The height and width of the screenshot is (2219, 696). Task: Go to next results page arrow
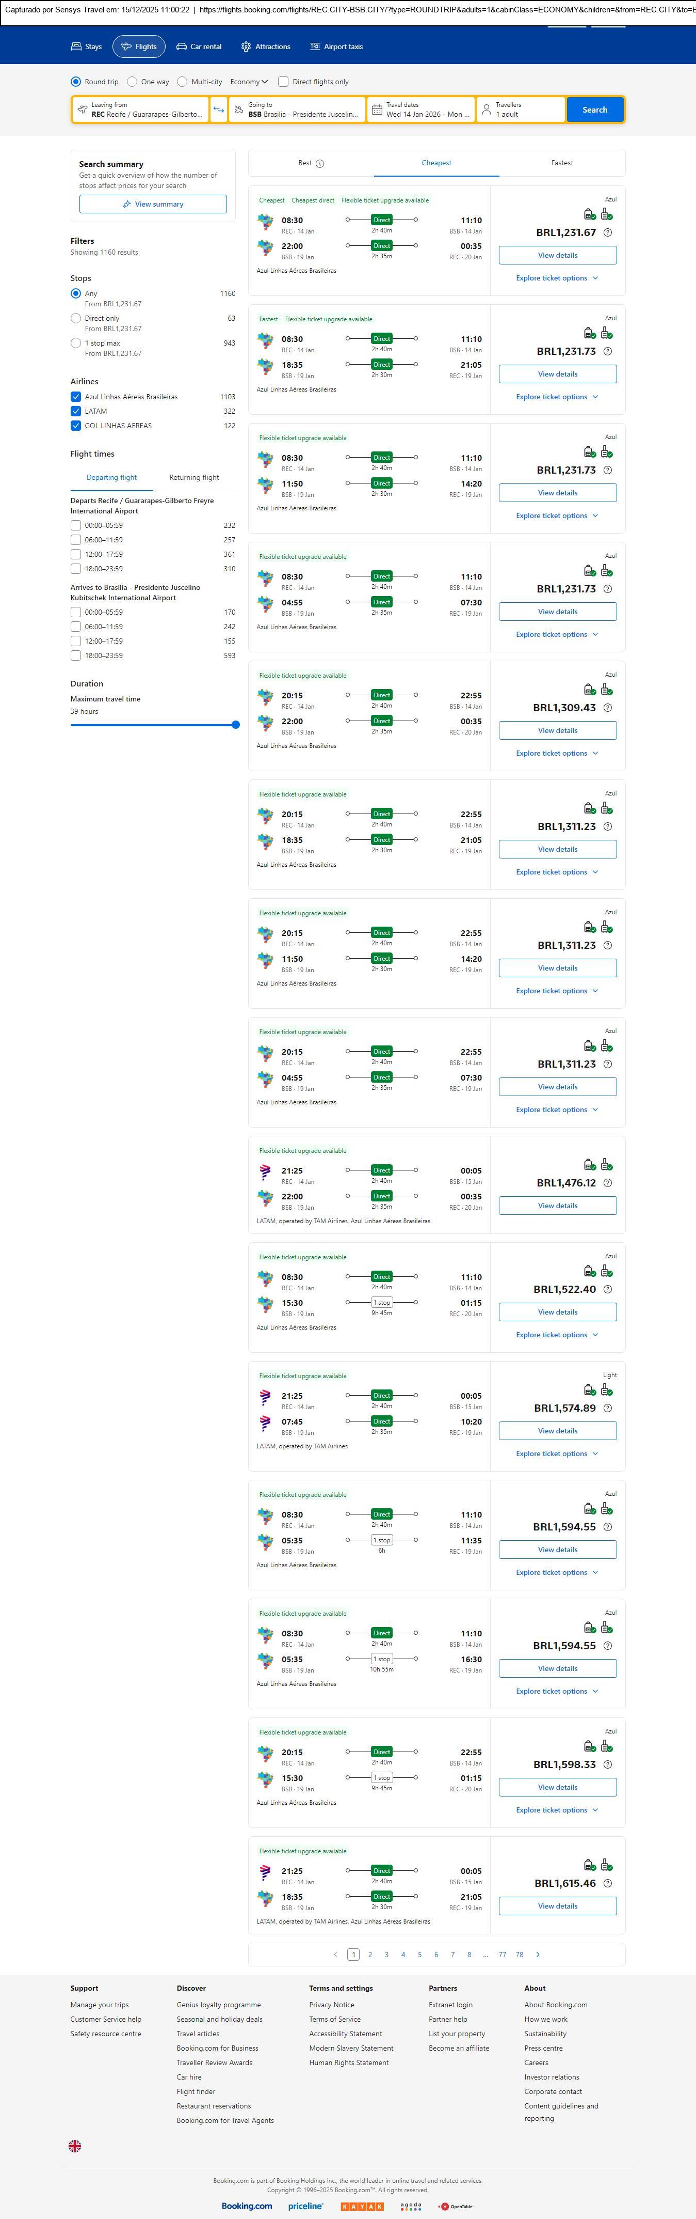click(538, 1955)
